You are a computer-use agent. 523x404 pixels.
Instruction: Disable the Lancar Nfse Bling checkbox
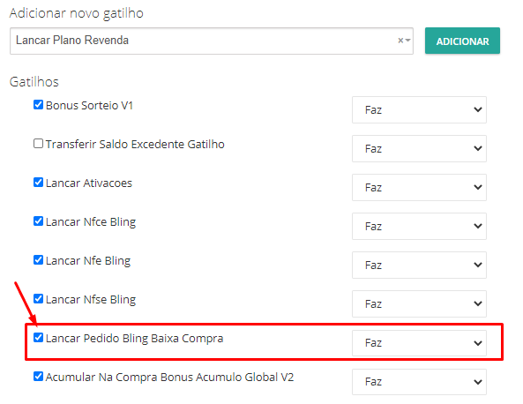coord(38,298)
